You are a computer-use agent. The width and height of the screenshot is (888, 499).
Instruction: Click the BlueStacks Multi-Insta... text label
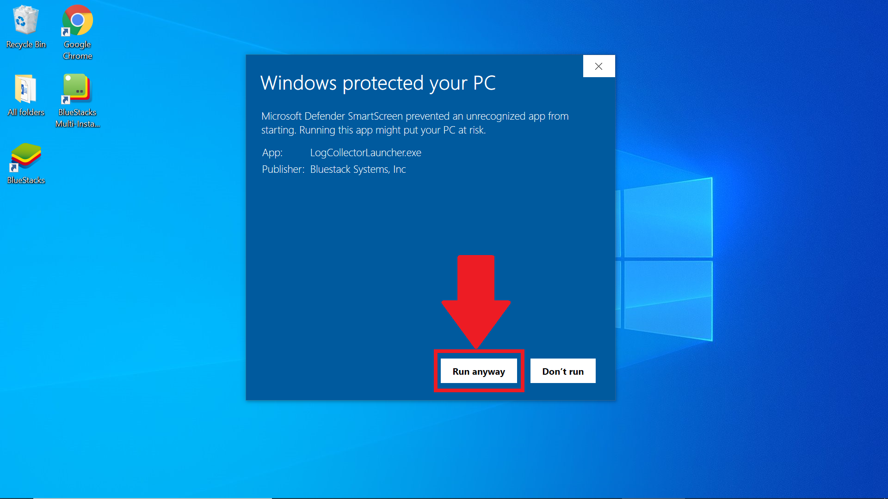(x=77, y=118)
